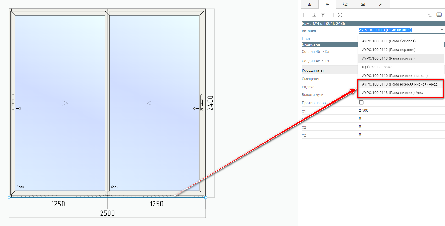Click the right pane "6зак" glass label
The height and width of the screenshot is (226, 445).
pyautogui.click(x=115, y=187)
